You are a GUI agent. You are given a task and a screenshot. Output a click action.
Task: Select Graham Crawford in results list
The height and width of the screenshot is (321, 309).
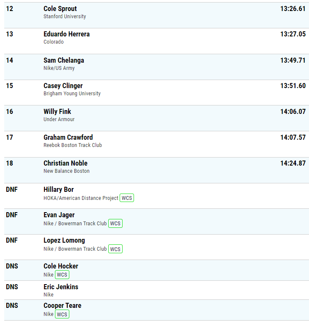68,137
